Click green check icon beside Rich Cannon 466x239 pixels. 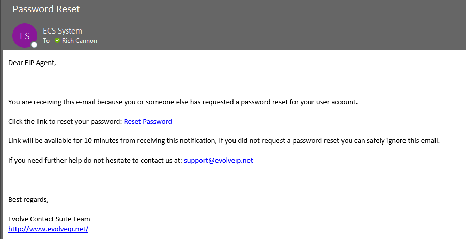57,41
